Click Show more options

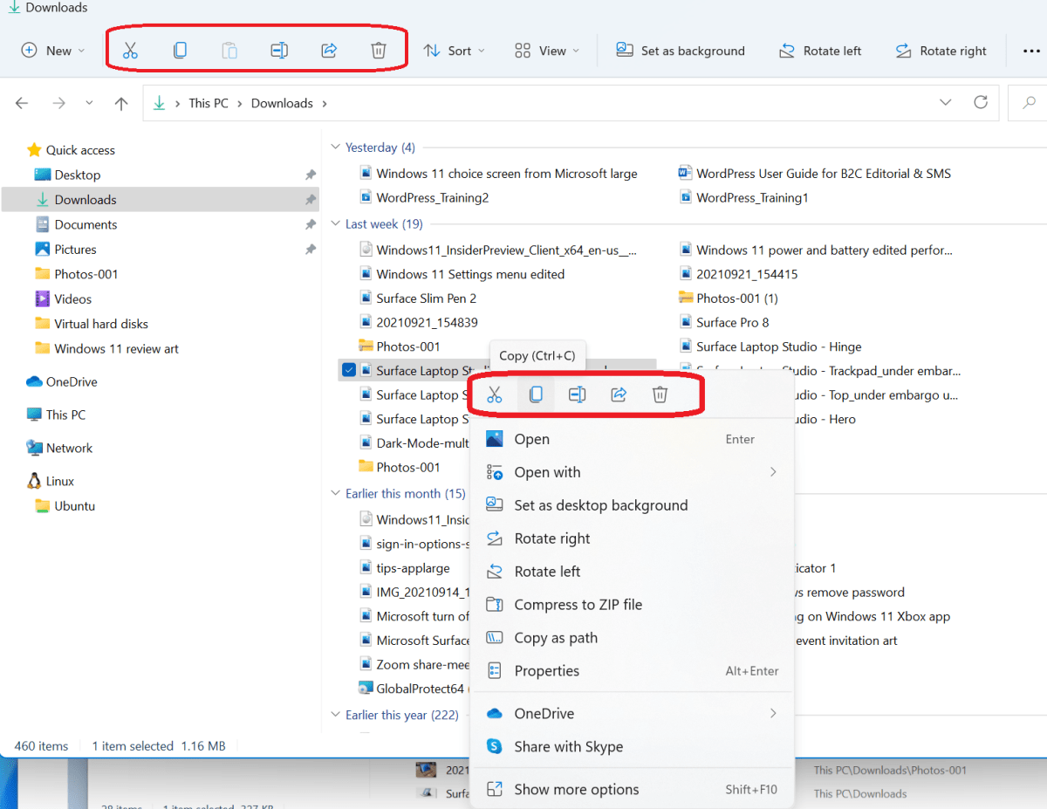[x=633, y=790]
